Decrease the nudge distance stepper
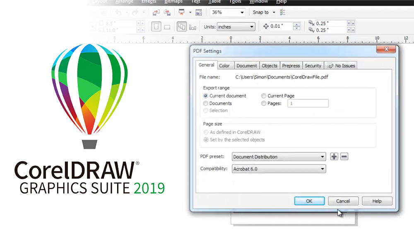The image size is (414, 237). tap(297, 28)
